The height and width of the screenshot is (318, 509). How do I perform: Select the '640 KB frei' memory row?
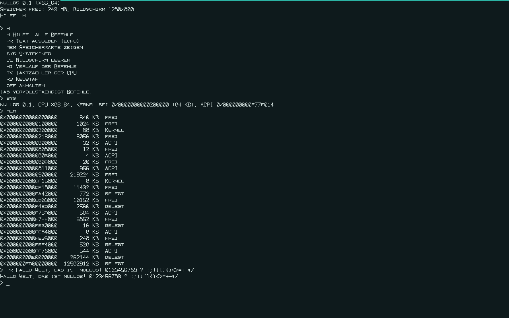[x=59, y=117]
